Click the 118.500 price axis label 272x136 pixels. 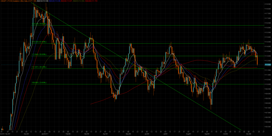(268, 4)
